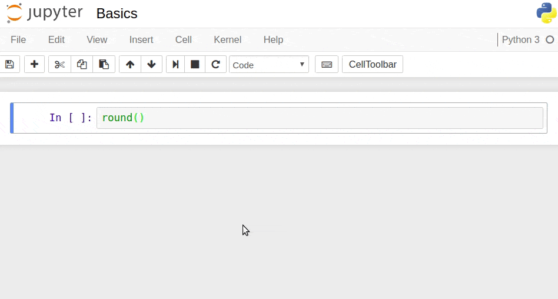558x299 pixels.
Task: Open the command palette keyboard icon
Action: click(x=327, y=64)
